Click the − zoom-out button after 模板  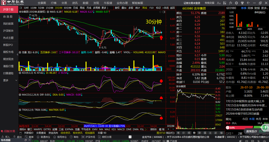tap(173, 129)
